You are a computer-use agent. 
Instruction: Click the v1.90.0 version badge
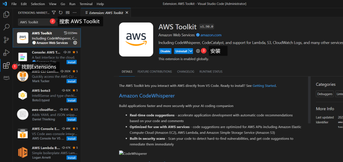point(207,27)
